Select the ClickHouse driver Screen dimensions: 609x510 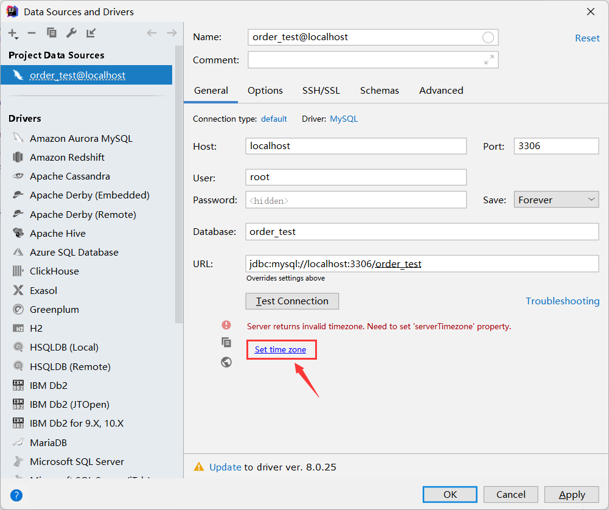point(54,271)
